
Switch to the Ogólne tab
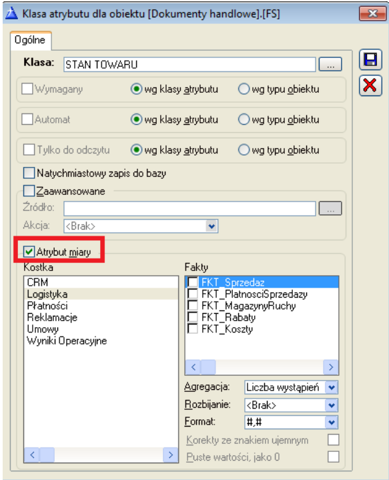click(30, 40)
